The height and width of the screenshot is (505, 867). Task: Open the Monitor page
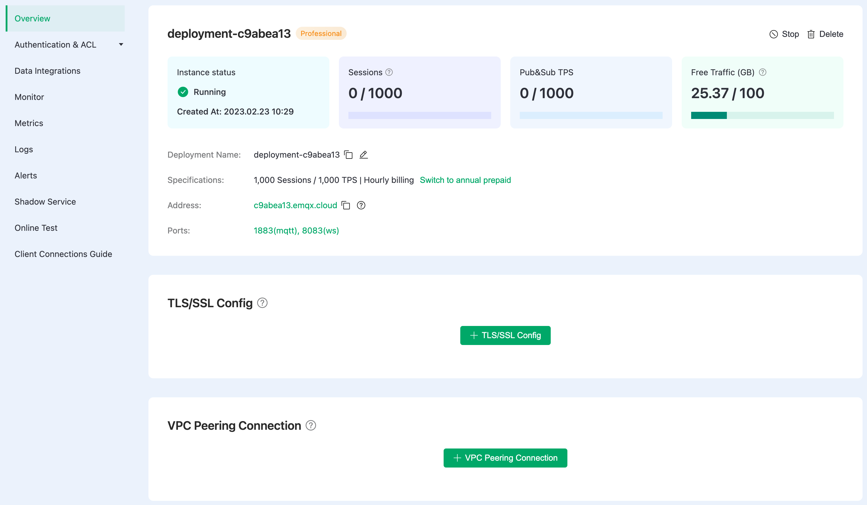[x=29, y=97]
